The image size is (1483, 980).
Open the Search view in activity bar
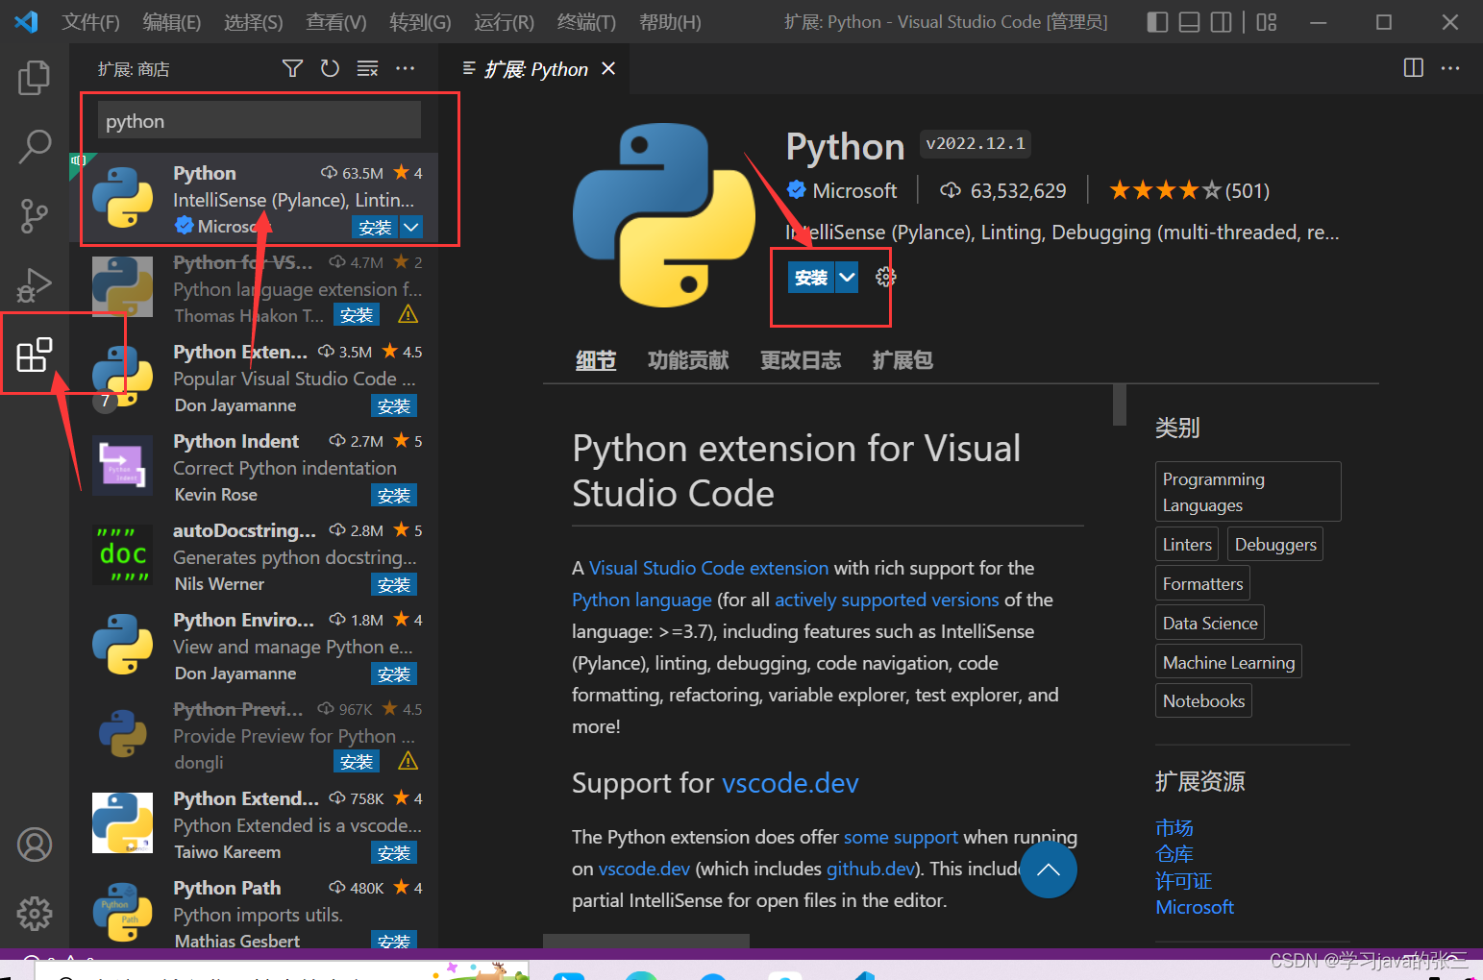tap(35, 147)
